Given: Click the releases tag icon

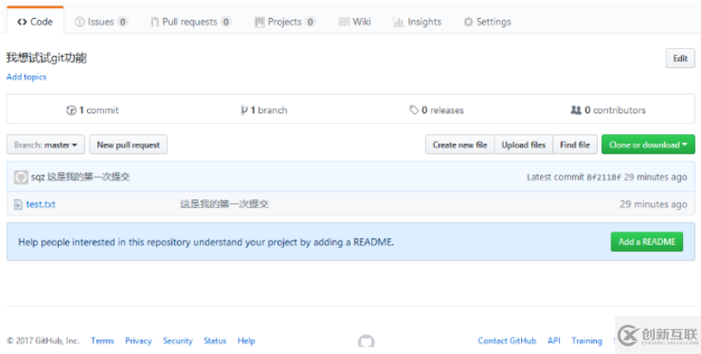Looking at the screenshot, I should (x=414, y=110).
